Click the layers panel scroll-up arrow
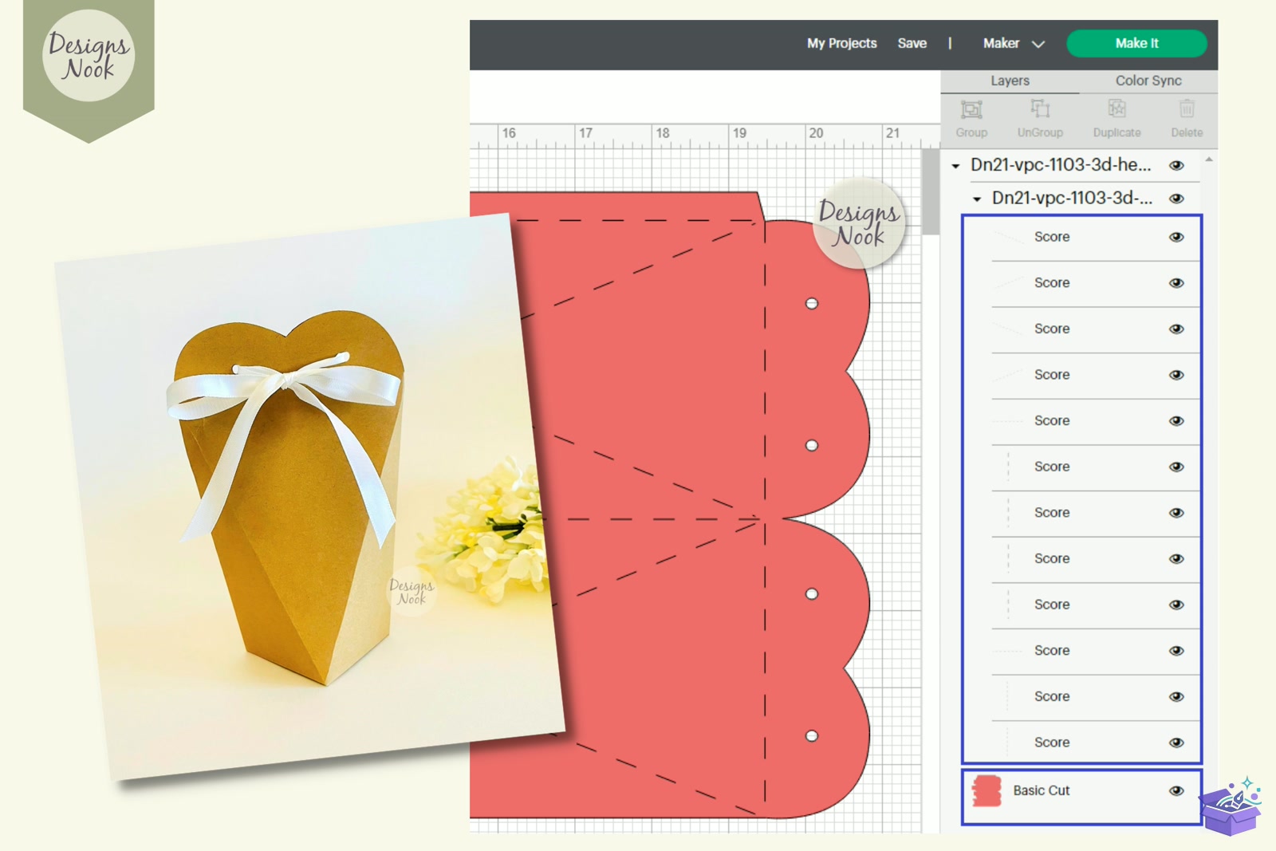1276x851 pixels. click(1209, 160)
